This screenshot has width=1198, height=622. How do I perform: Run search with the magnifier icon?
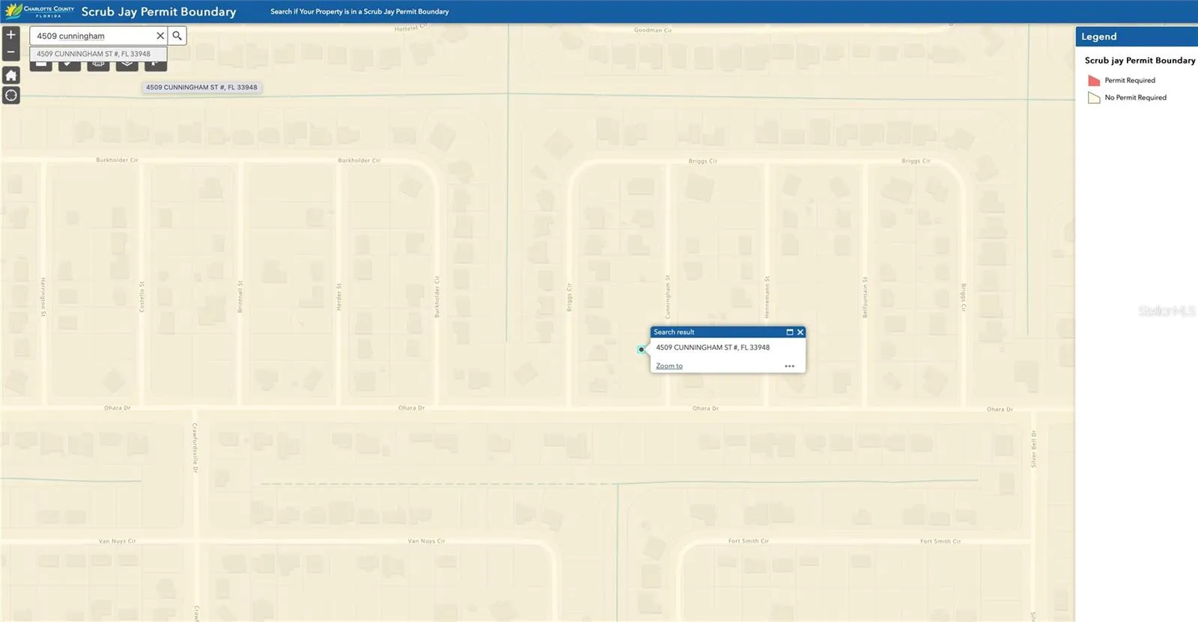point(177,35)
